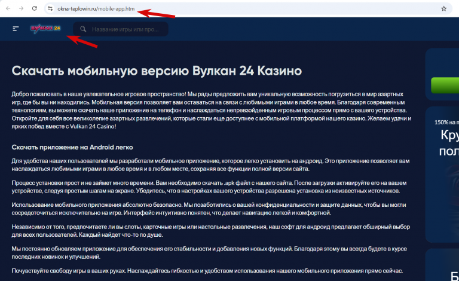Reload the page with the refresh icon
Viewport: 459px width, 281px height.
coord(34,8)
